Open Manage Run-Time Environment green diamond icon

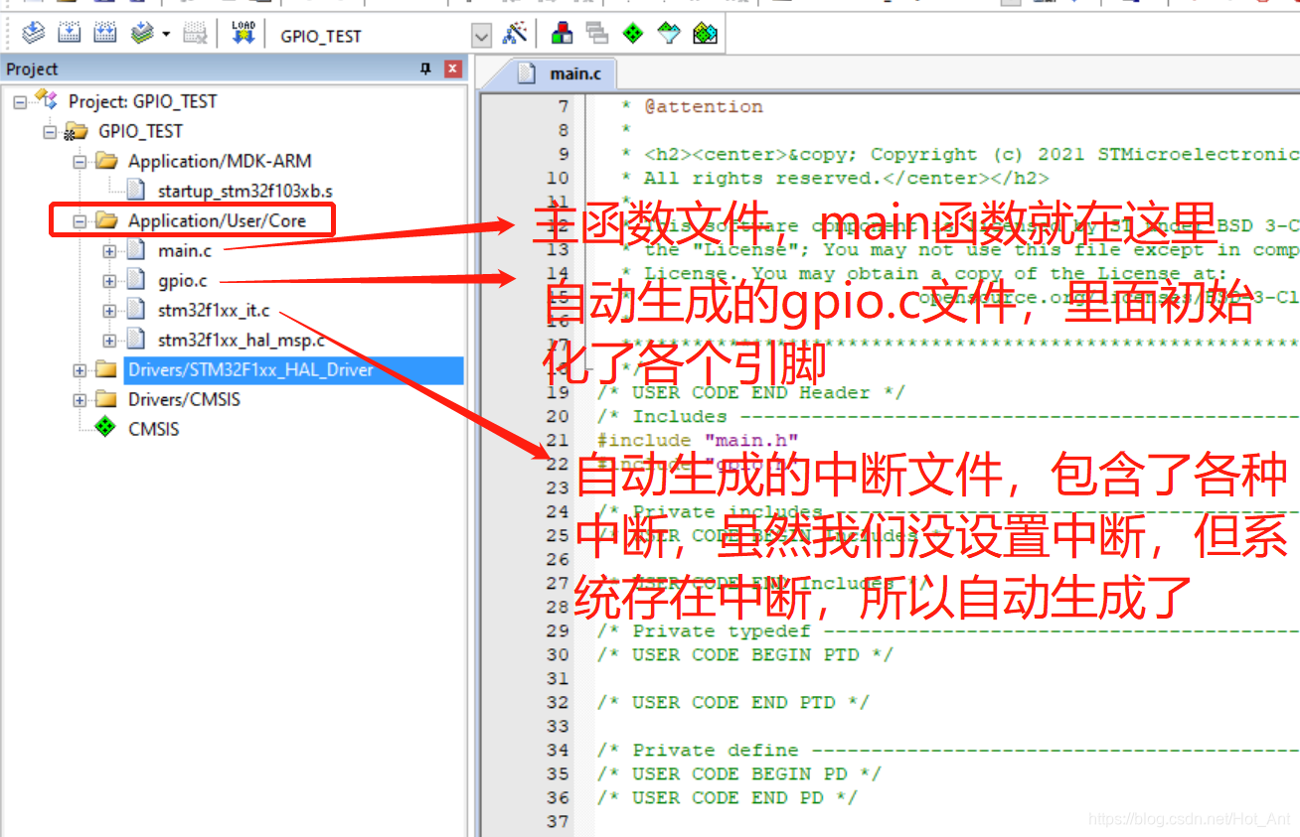pyautogui.click(x=633, y=34)
